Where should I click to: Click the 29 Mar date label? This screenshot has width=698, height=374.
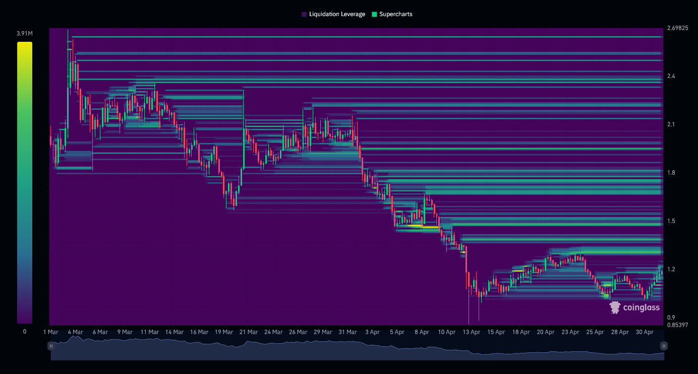click(323, 332)
